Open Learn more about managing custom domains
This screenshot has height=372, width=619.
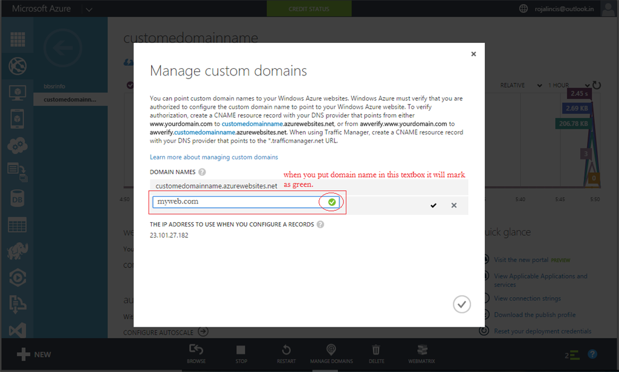(213, 157)
